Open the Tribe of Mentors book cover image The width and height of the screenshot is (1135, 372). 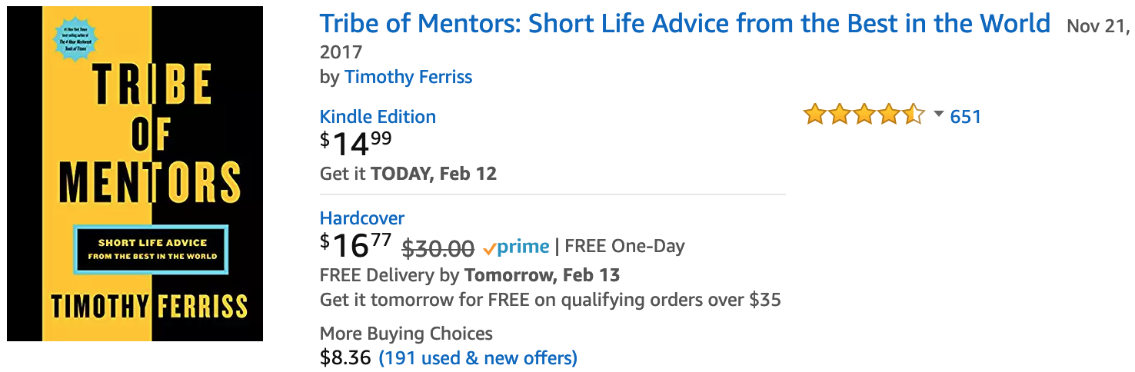point(135,174)
